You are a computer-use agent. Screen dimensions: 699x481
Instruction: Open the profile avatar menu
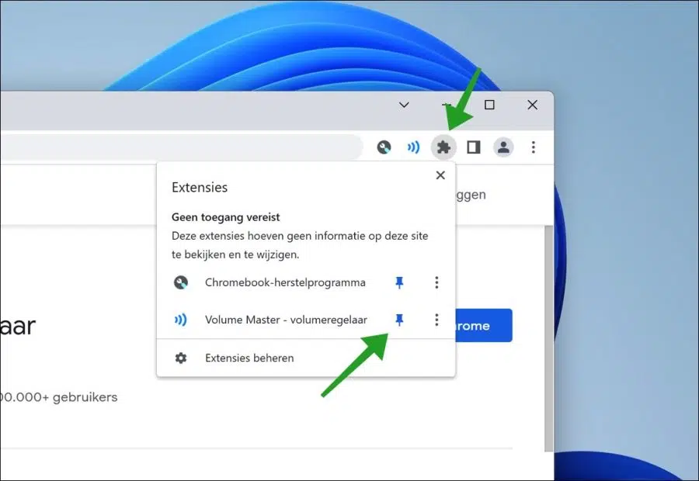tap(503, 147)
